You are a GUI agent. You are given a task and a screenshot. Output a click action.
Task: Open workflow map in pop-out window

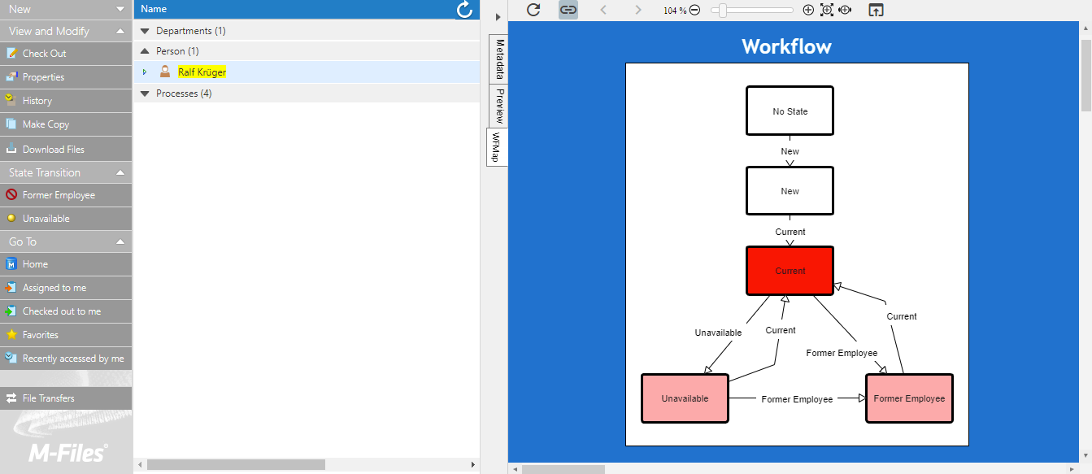(876, 11)
